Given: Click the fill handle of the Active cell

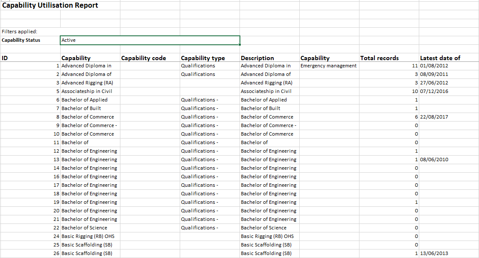Looking at the screenshot, I should [x=240, y=44].
